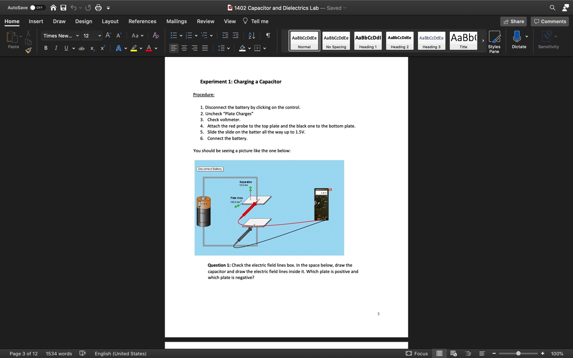Show paragraph marks with pilcrow icon

coord(268,36)
